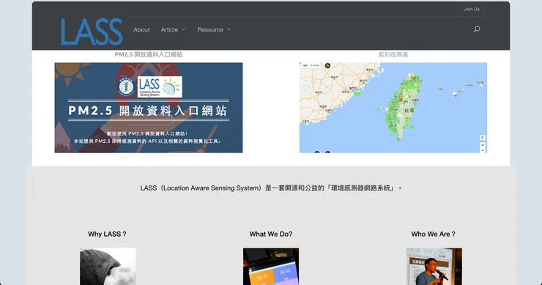Click the Why LASS? heading

click(x=107, y=234)
